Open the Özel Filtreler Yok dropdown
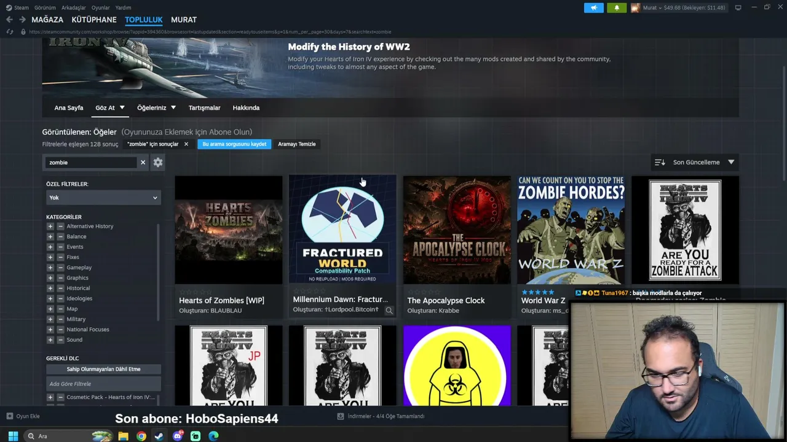The height and width of the screenshot is (442, 787). tap(103, 198)
